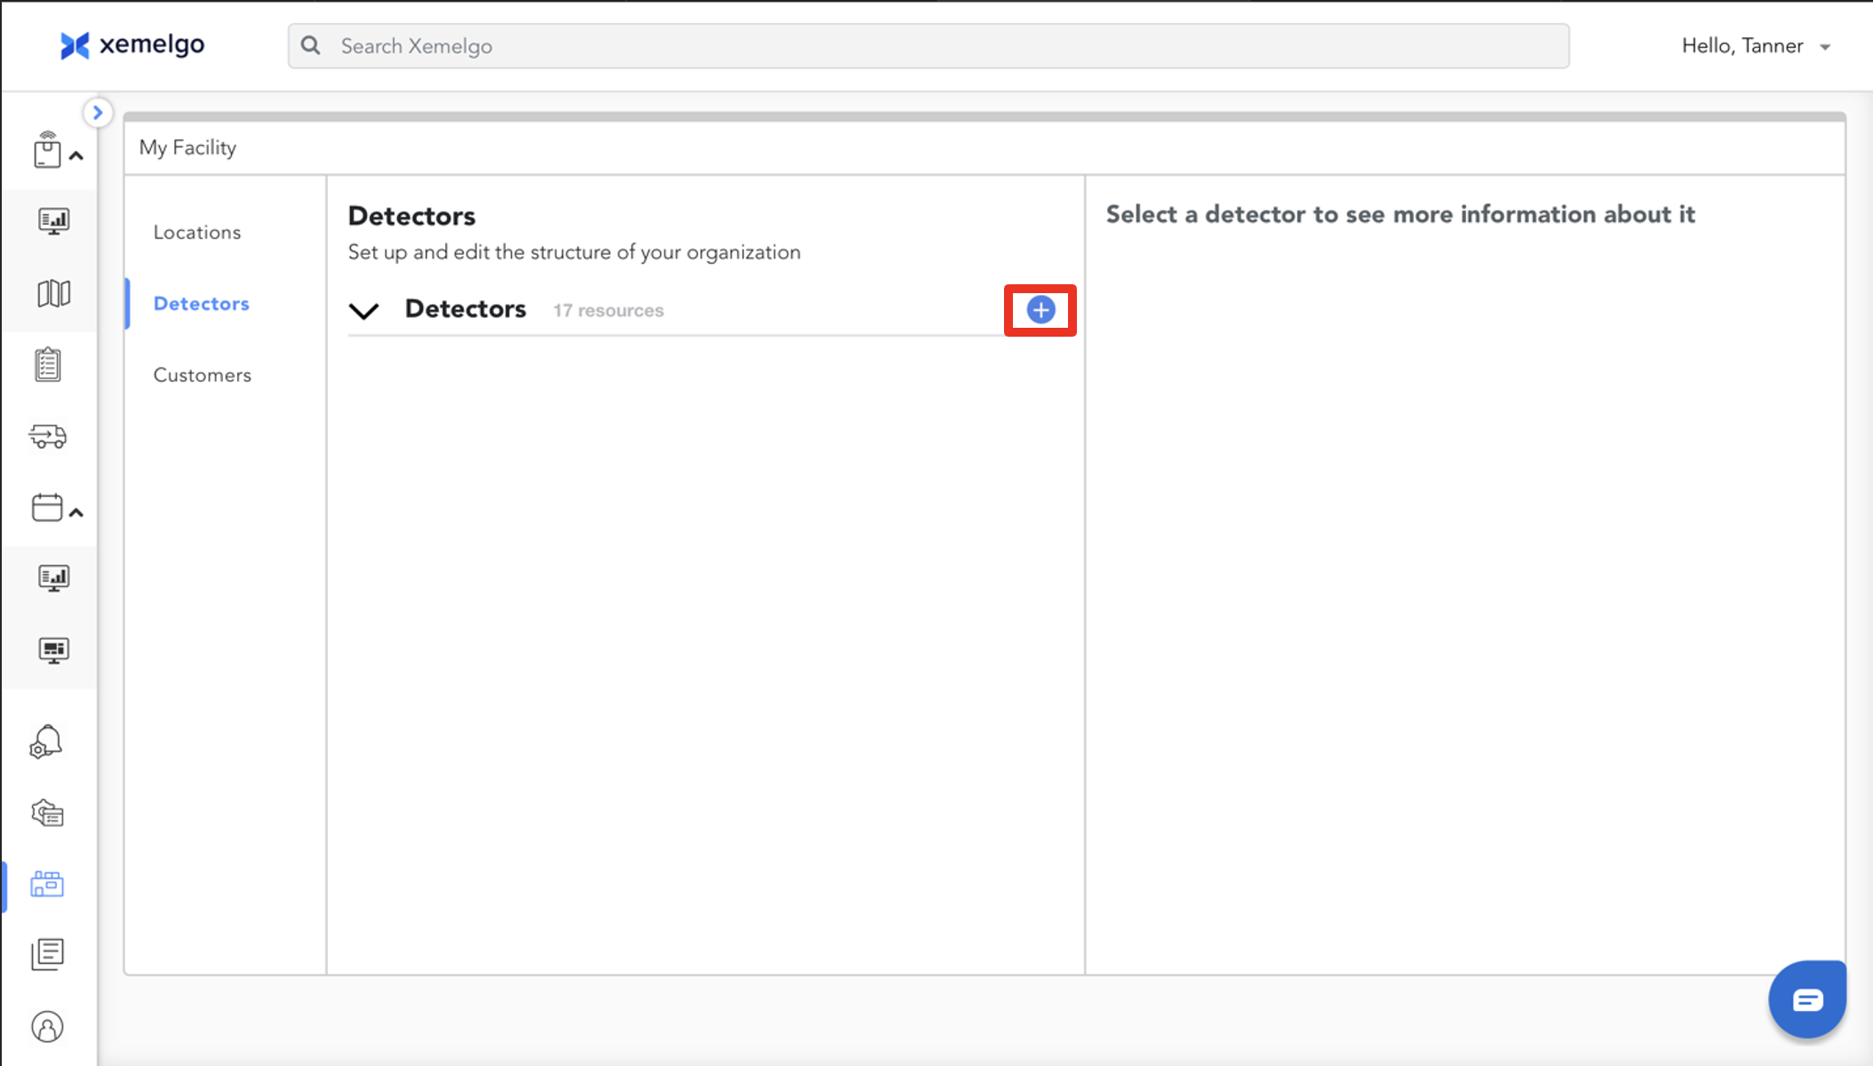
Task: Open the Locations tab
Action: tap(197, 233)
